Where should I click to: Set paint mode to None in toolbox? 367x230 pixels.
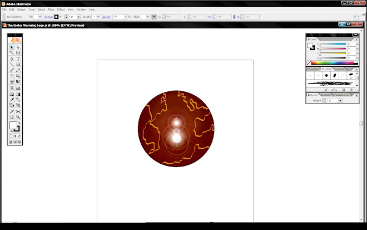click(x=19, y=136)
